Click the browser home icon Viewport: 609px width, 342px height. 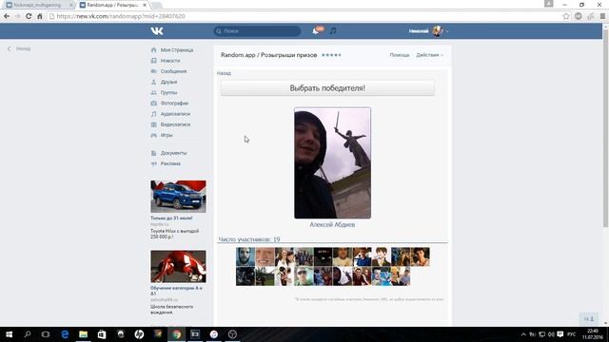point(40,16)
